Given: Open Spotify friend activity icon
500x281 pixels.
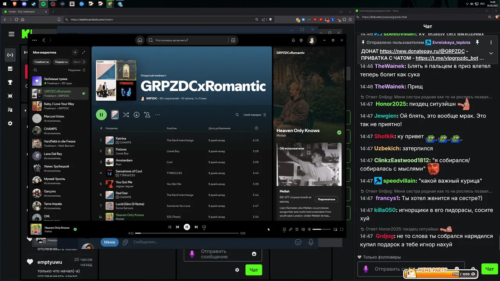Looking at the screenshot, I should pos(301,40).
